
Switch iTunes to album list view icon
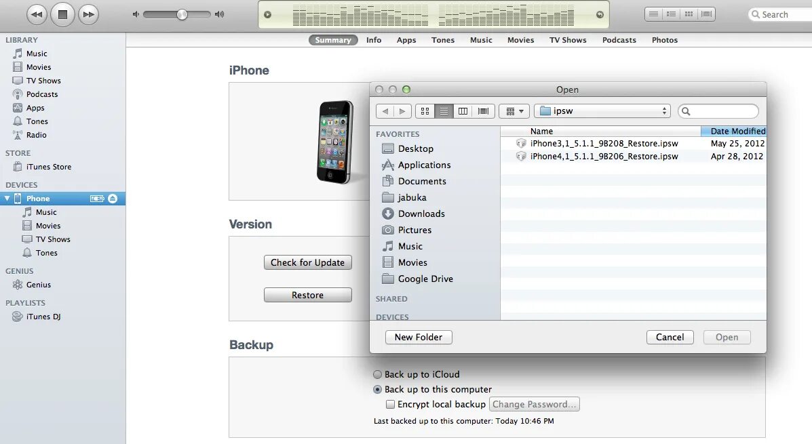[671, 14]
